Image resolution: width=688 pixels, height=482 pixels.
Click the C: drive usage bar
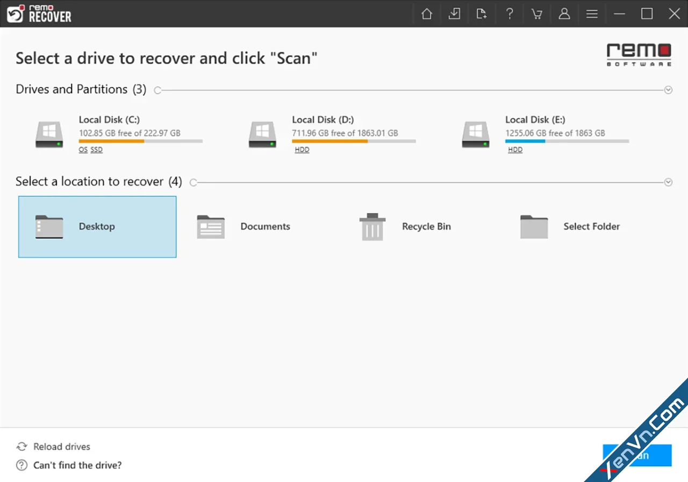(x=141, y=141)
